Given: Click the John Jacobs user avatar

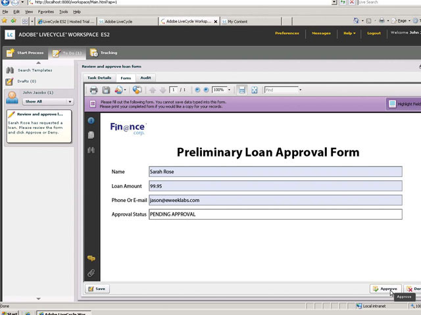Looking at the screenshot, I should pyautogui.click(x=12, y=97).
